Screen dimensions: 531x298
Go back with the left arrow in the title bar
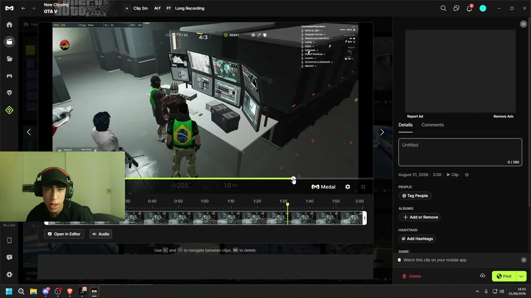(x=24, y=8)
